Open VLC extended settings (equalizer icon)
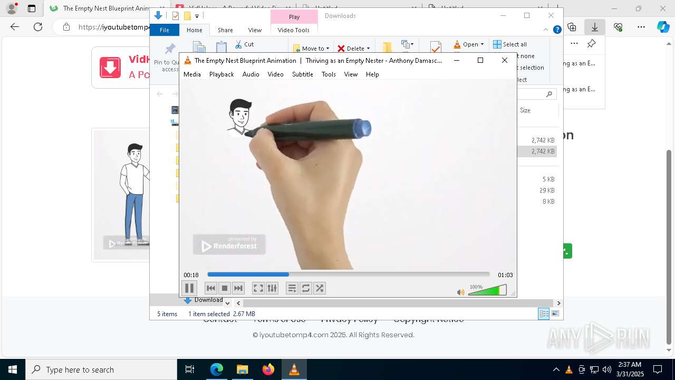This screenshot has width=675, height=380. click(272, 288)
